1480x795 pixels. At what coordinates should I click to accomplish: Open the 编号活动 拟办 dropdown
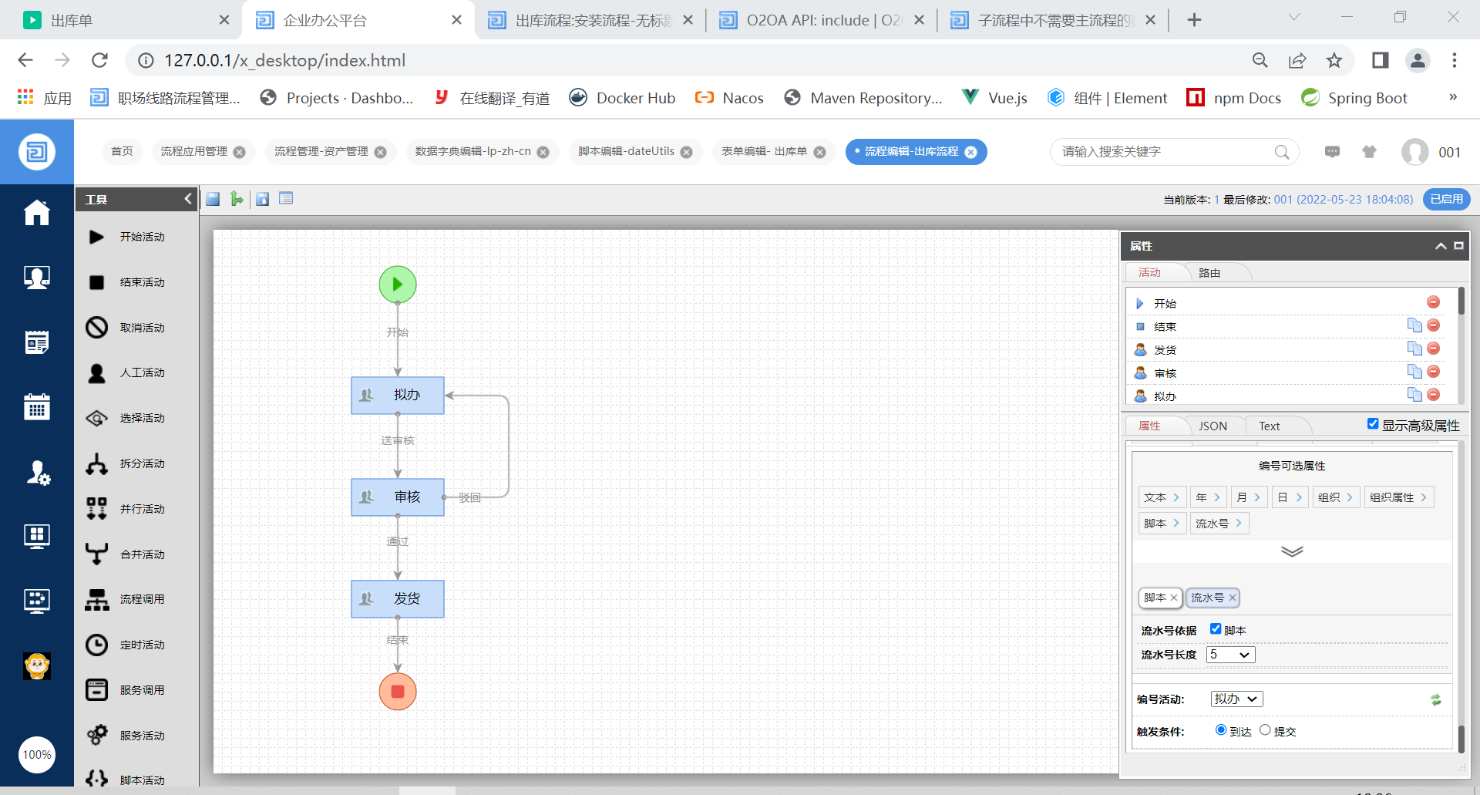click(1237, 699)
